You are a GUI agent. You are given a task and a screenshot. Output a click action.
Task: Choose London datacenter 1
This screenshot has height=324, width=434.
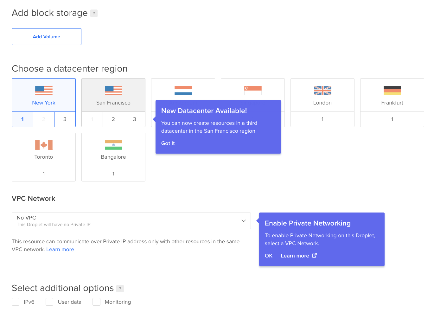pos(322,119)
